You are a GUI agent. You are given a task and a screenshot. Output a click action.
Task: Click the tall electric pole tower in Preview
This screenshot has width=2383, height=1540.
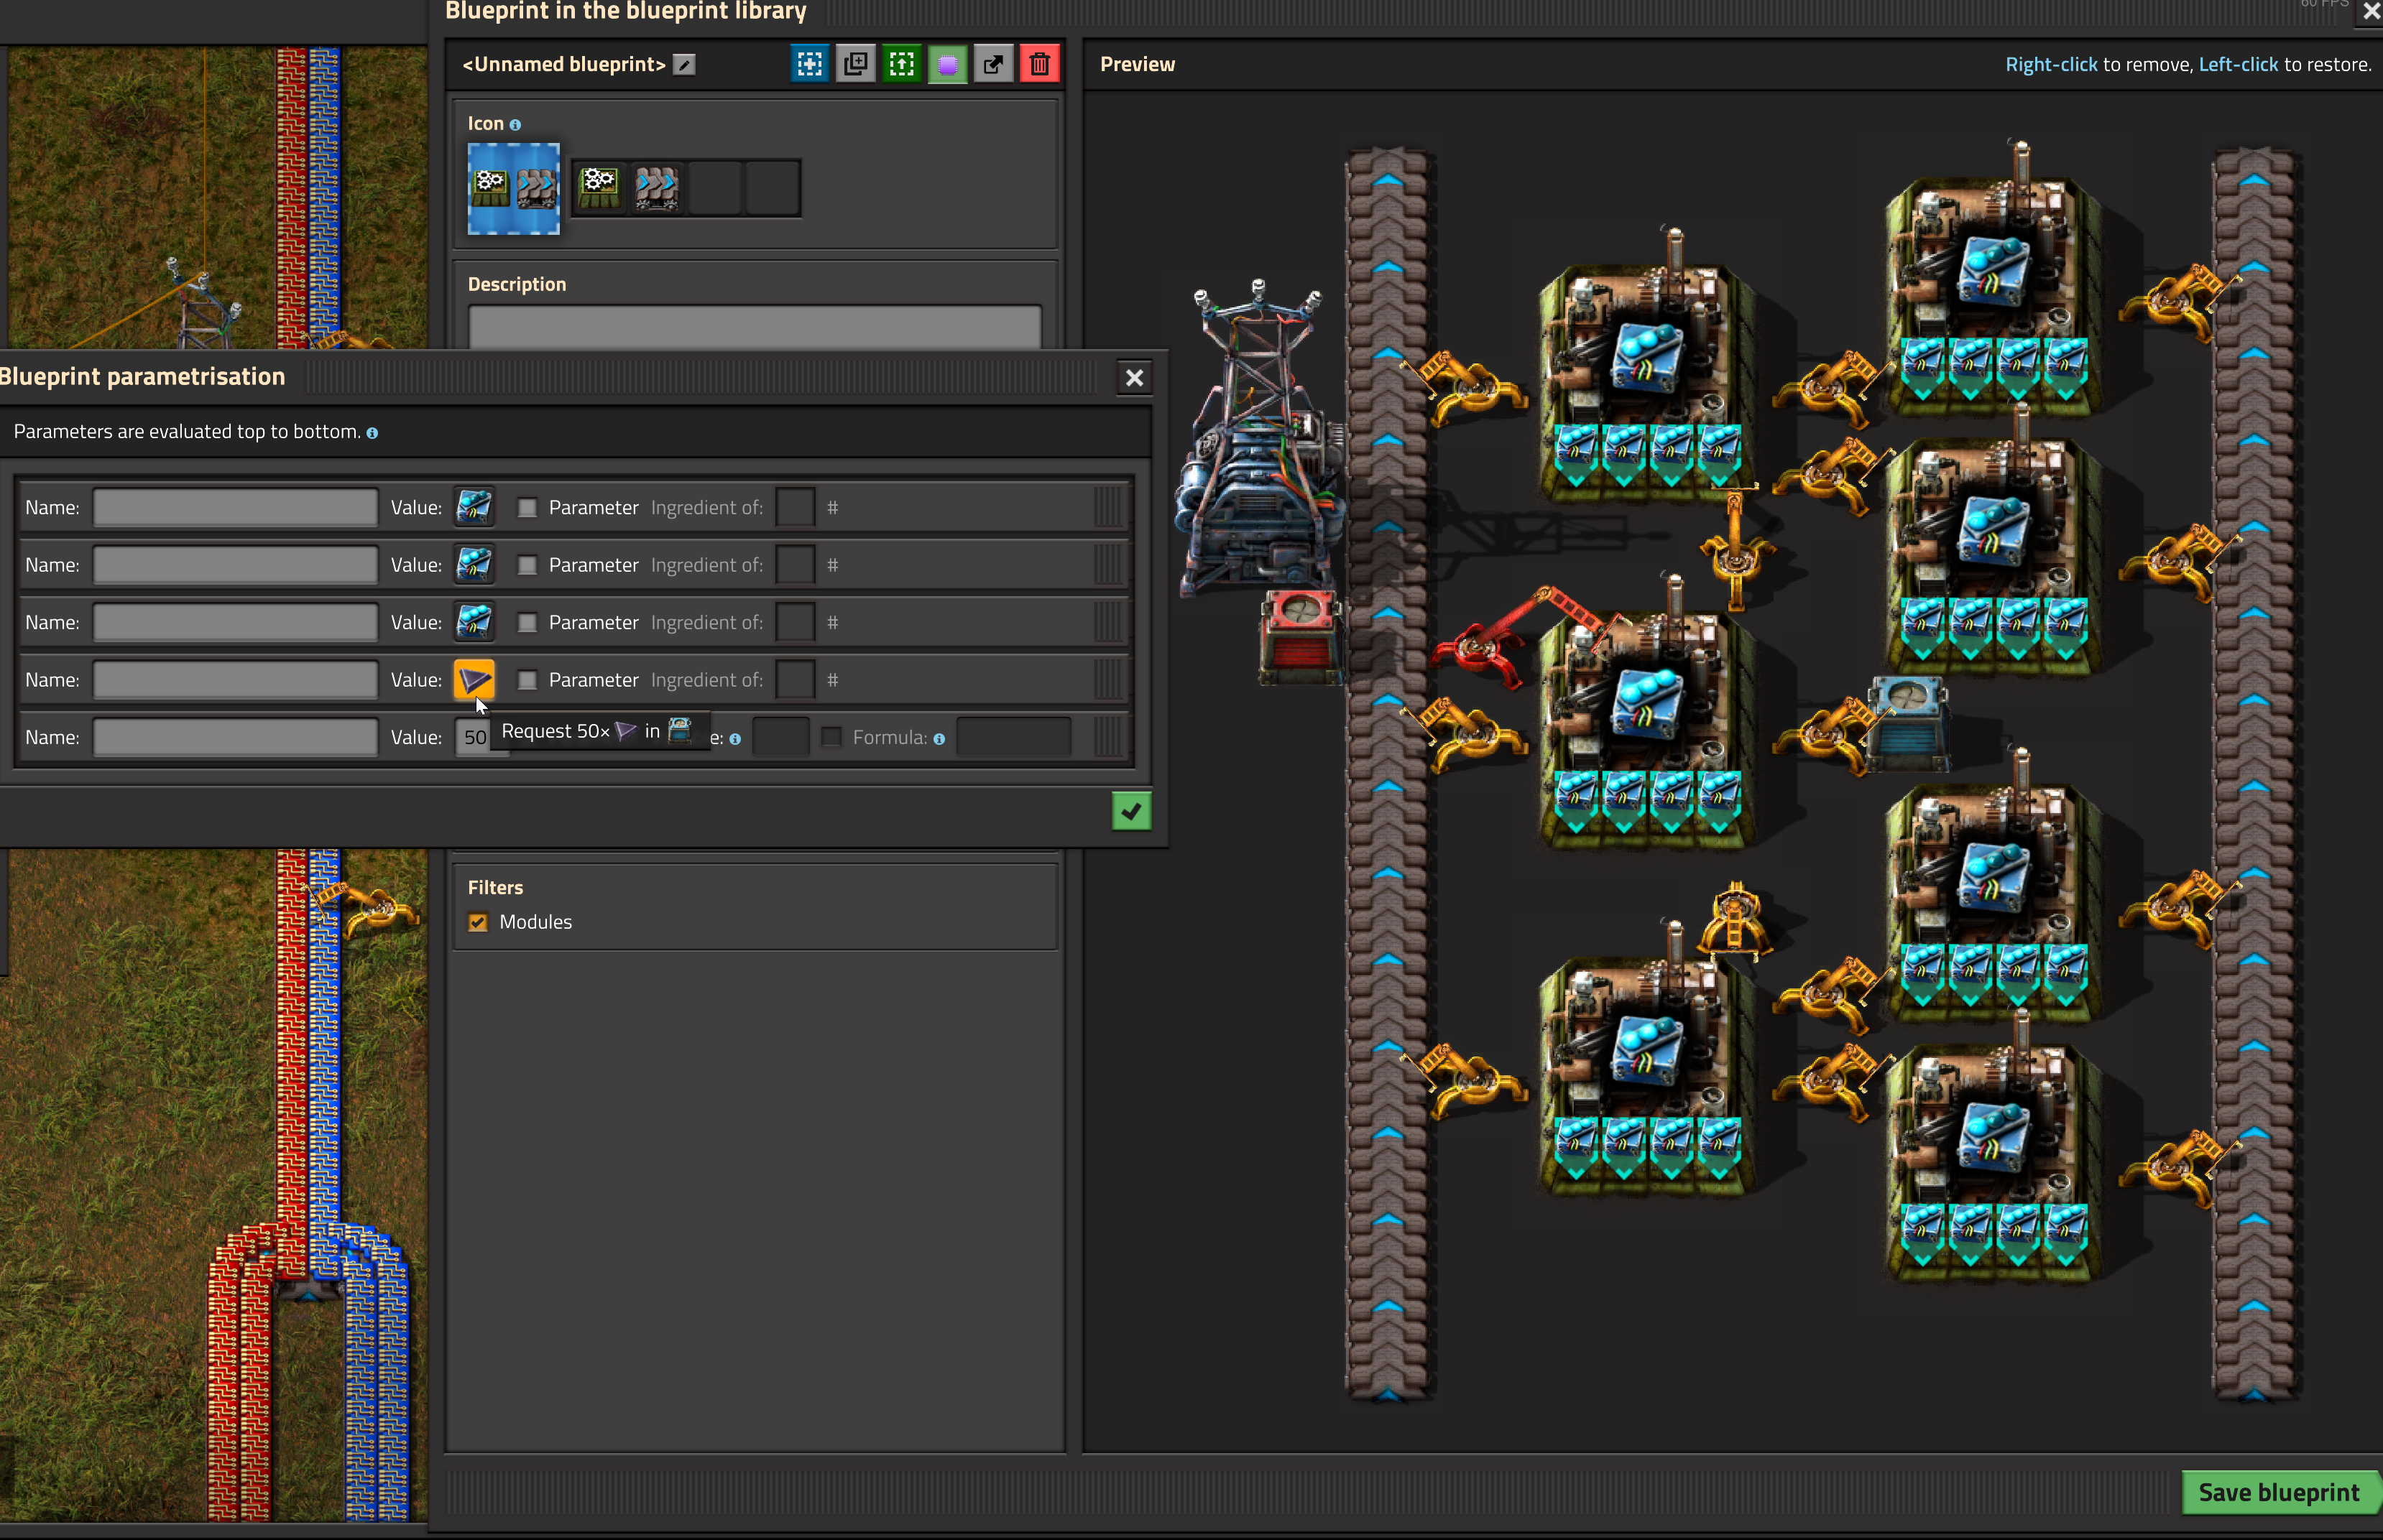coord(1258,440)
